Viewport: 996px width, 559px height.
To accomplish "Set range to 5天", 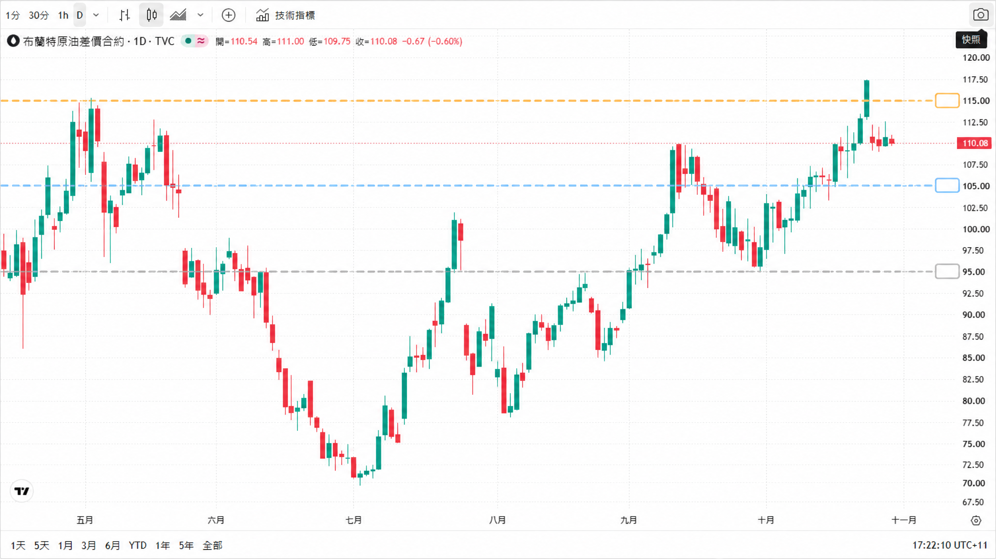I will click(42, 546).
